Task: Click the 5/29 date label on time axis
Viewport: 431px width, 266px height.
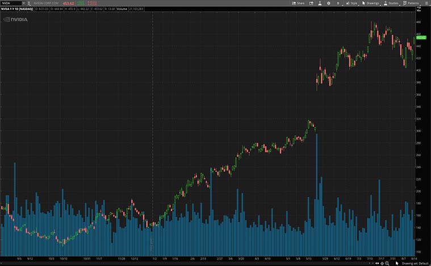Action: (325, 259)
